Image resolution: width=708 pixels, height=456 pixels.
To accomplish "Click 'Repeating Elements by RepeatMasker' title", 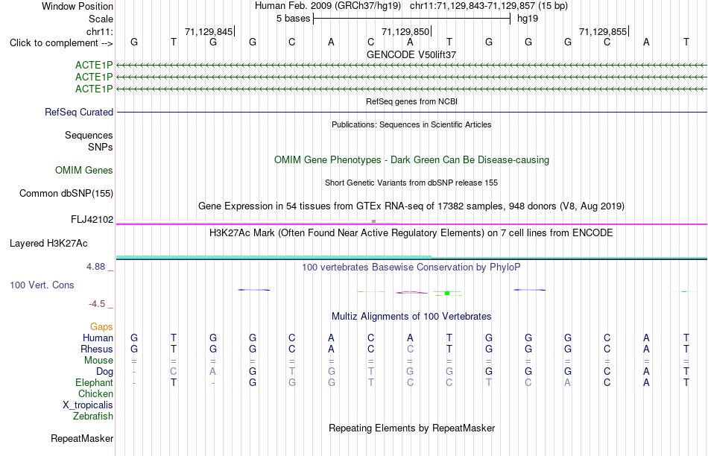I will [x=411, y=428].
